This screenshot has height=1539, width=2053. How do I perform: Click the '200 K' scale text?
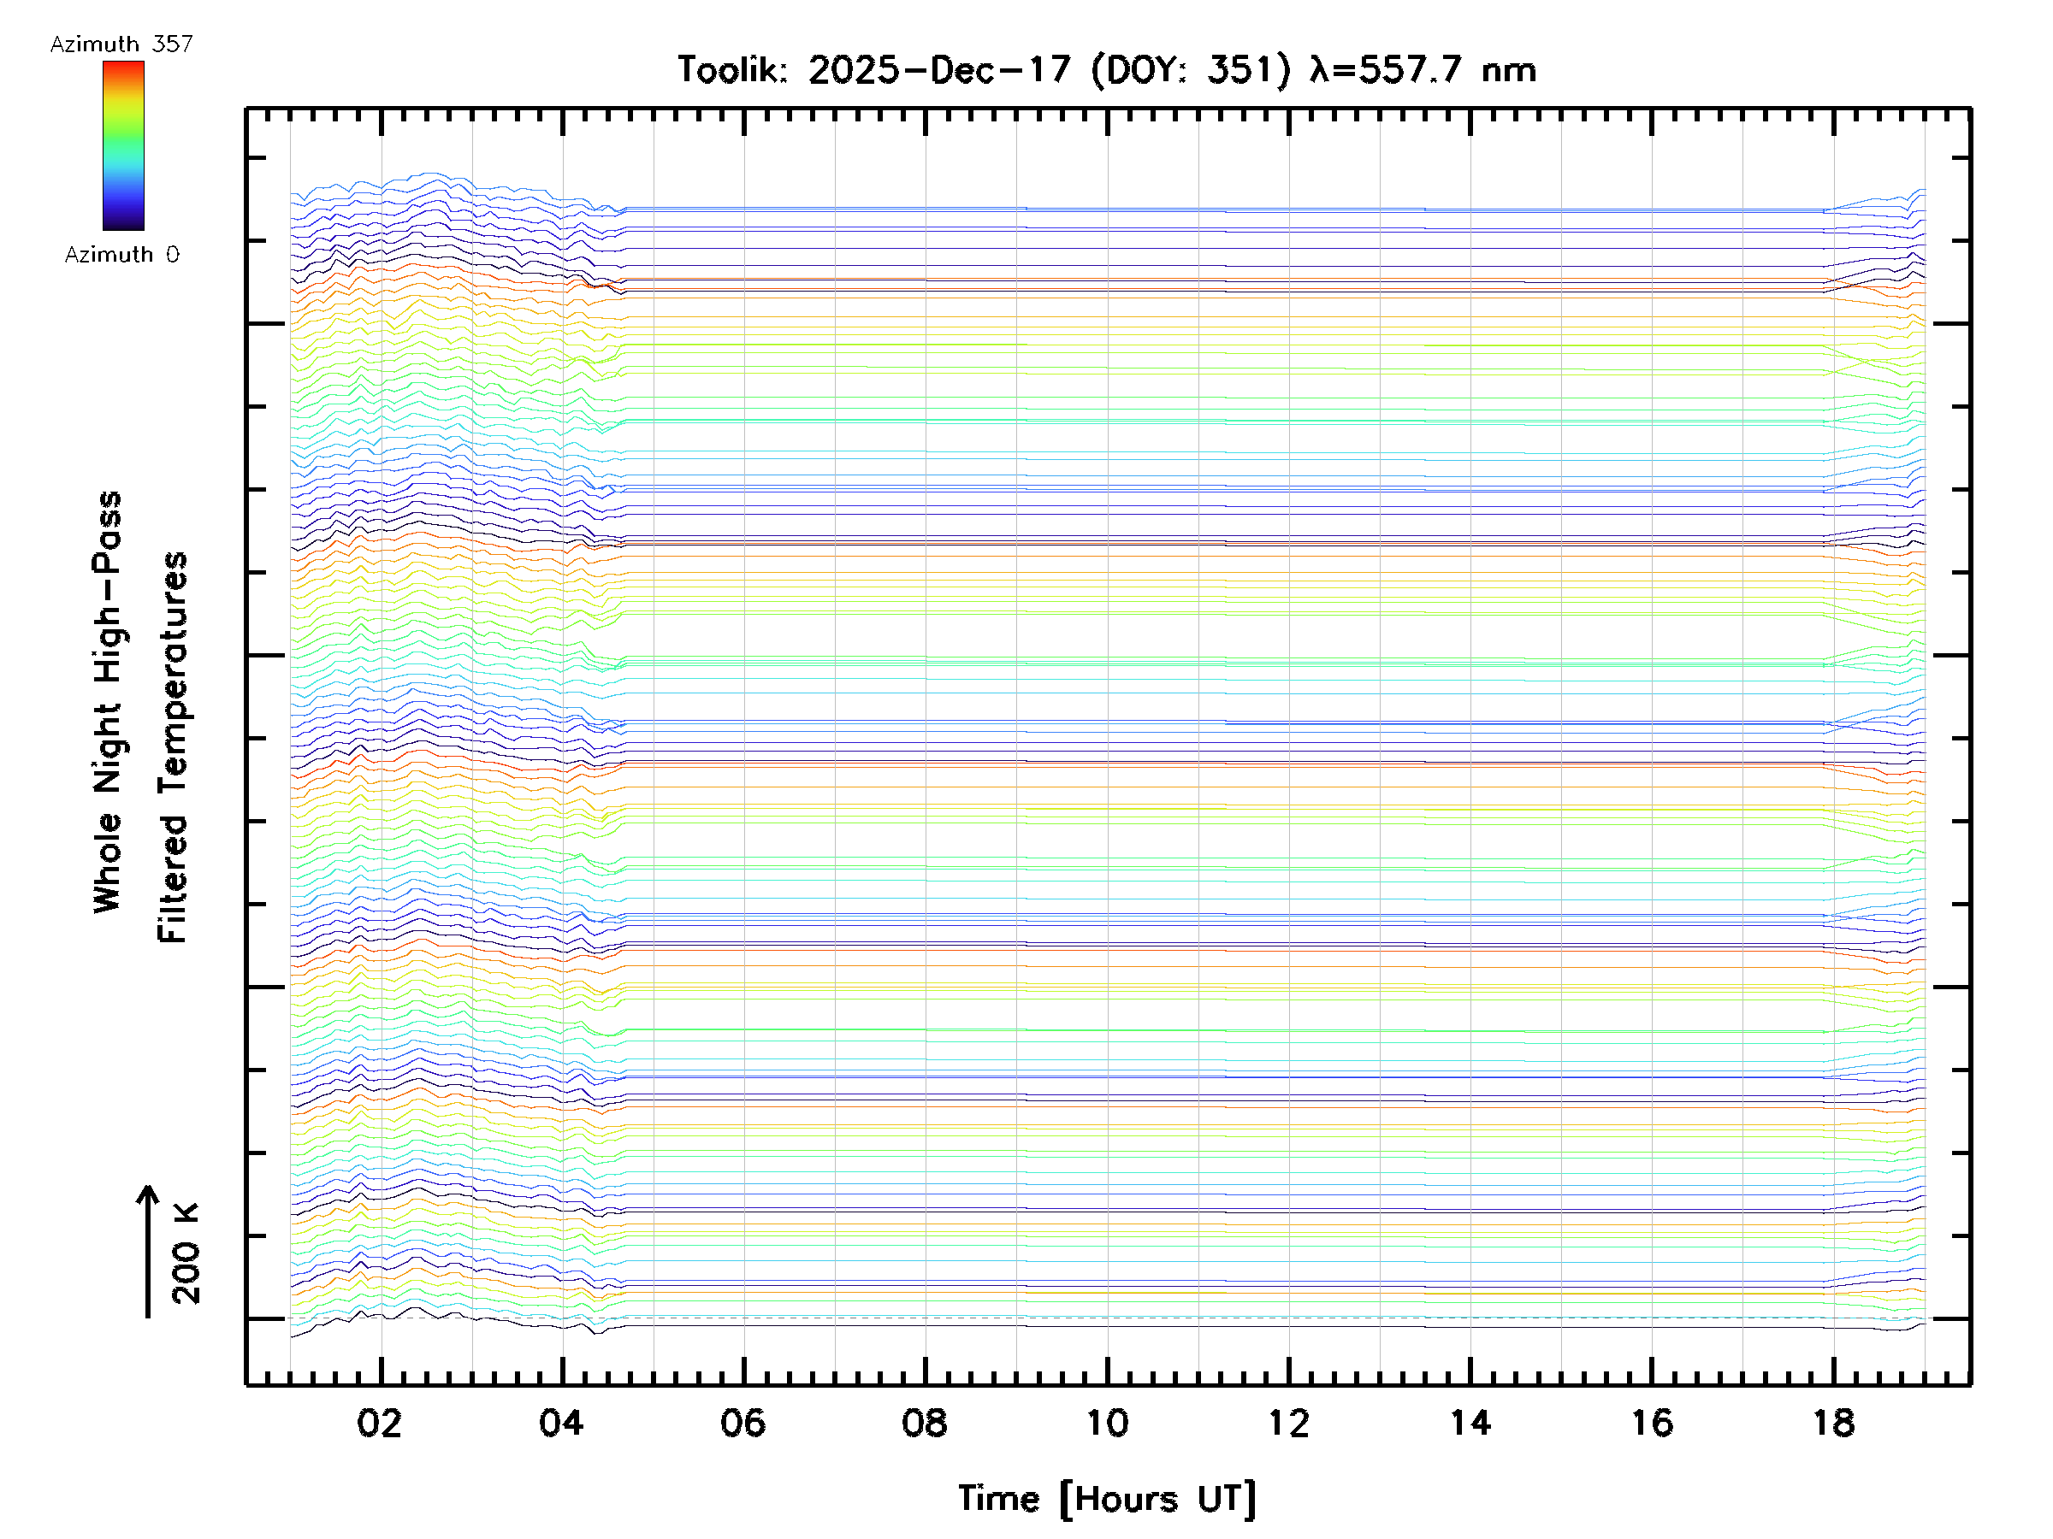point(186,1253)
